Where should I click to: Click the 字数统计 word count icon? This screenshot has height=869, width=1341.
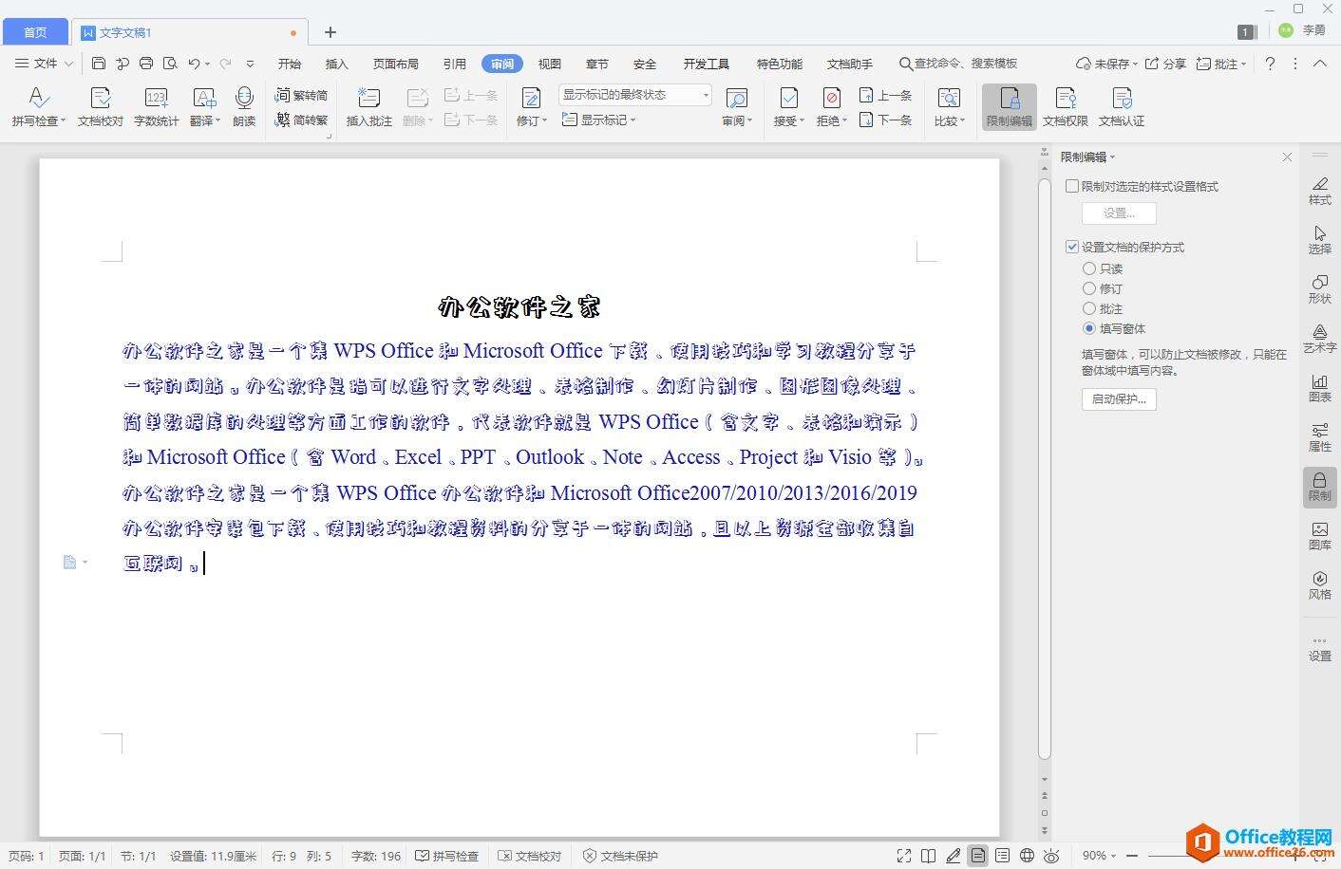pyautogui.click(x=156, y=106)
